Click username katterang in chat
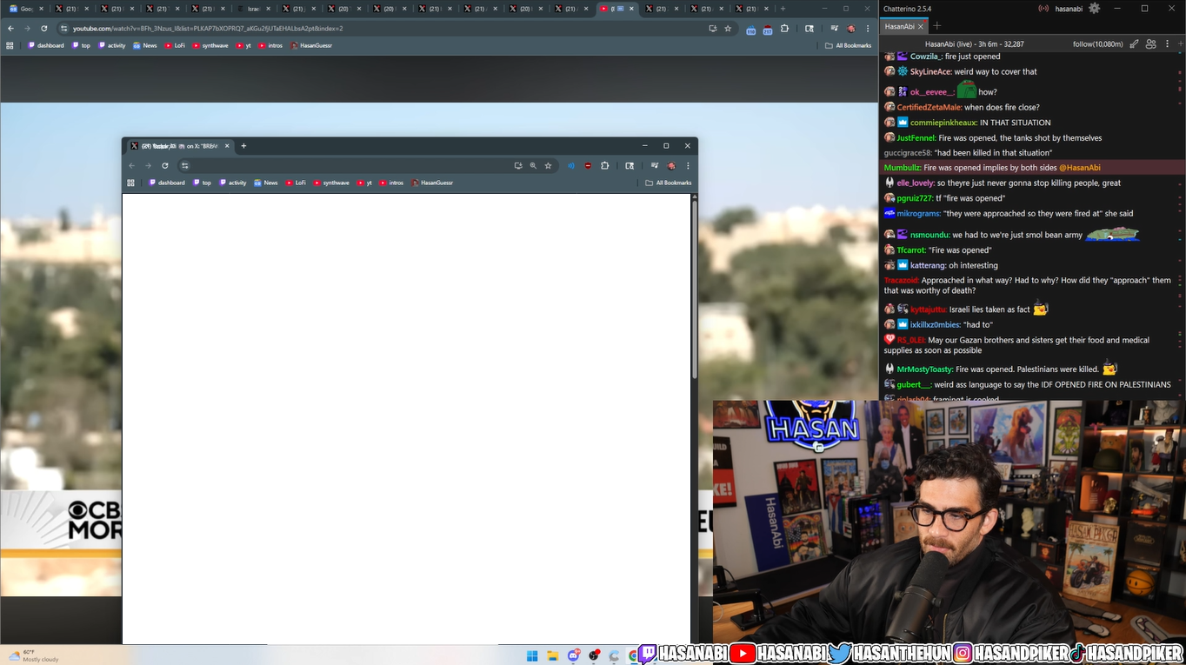Viewport: 1186px width, 665px height. [x=928, y=266]
